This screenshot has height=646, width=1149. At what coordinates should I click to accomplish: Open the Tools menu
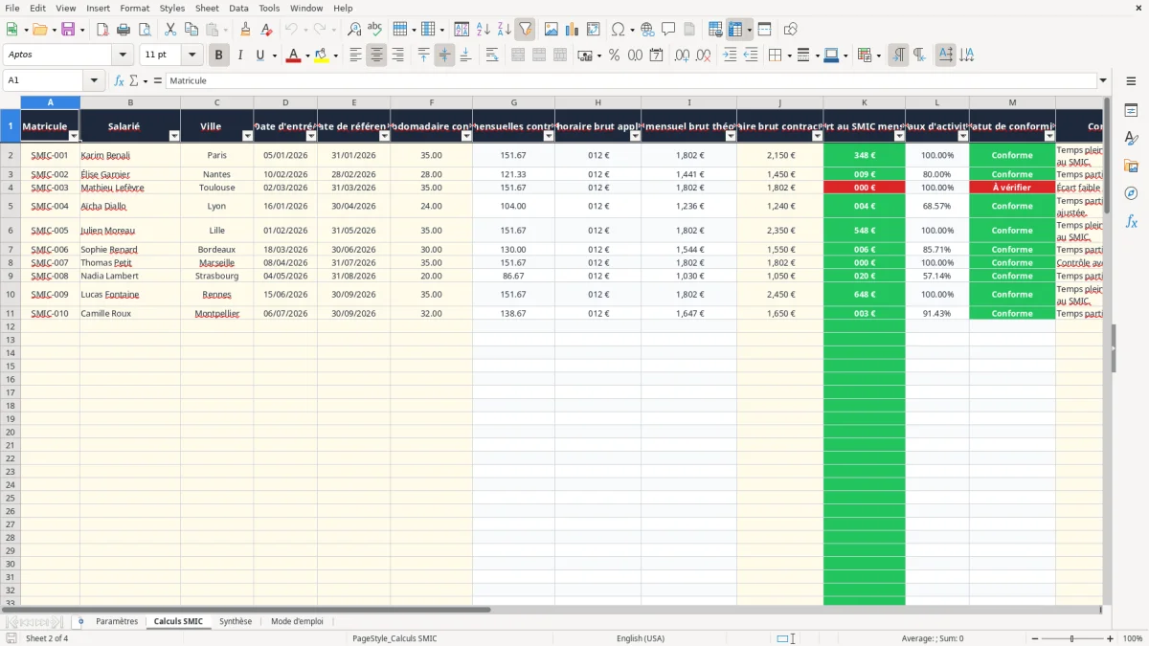269,8
